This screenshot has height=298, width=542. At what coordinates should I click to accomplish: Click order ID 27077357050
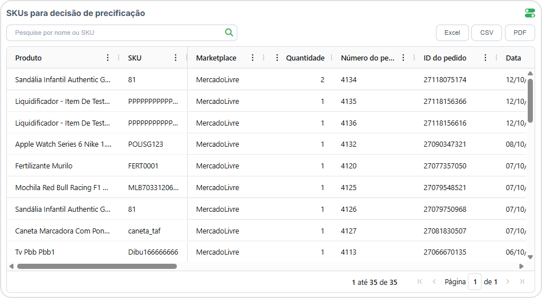point(445,166)
